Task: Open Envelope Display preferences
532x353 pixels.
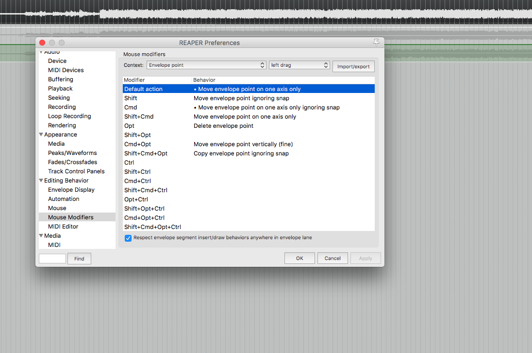Action: pyautogui.click(x=71, y=189)
